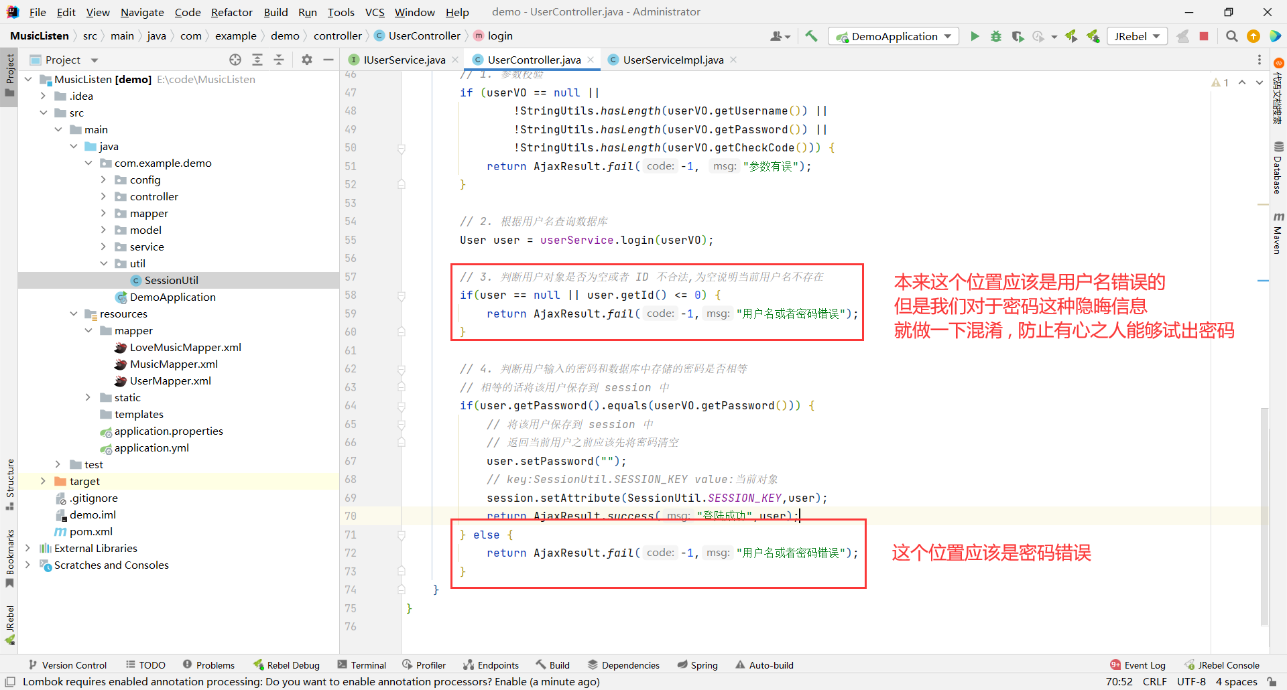Click the 4 spaces indent setting
Screen dimensions: 1287x690
1237,682
